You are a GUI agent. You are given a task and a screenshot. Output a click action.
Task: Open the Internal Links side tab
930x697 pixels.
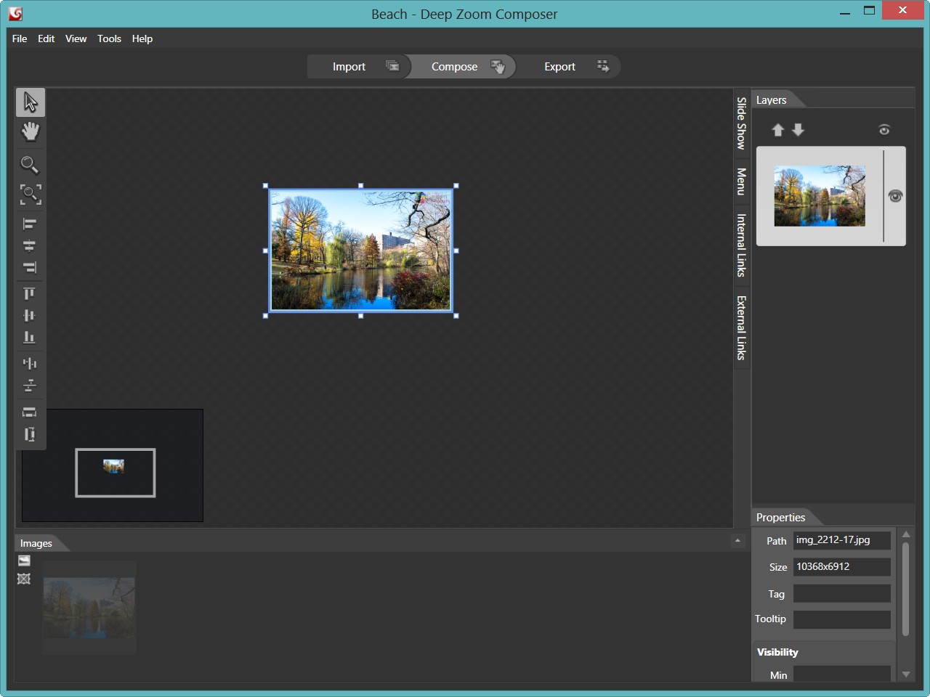coord(742,245)
